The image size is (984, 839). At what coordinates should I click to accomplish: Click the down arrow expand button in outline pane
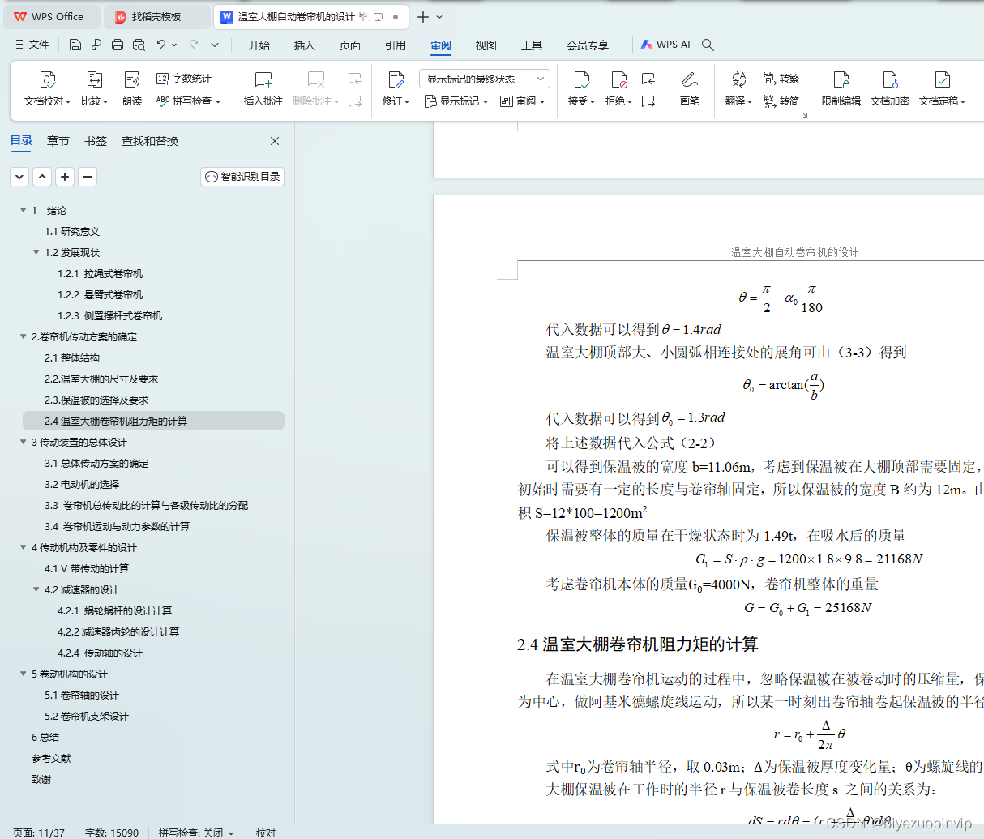pos(19,177)
